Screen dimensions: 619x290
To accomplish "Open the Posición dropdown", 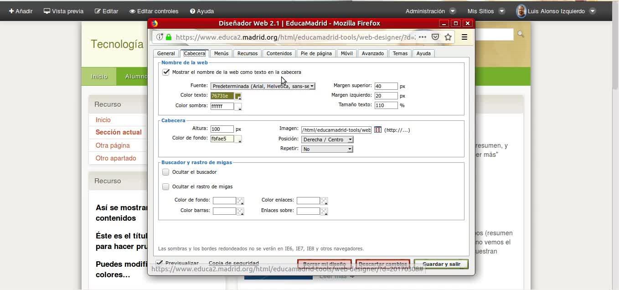I will point(327,140).
